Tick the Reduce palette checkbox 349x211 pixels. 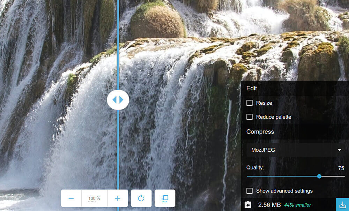click(x=250, y=117)
